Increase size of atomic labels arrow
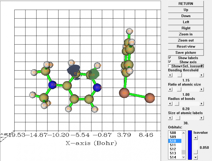 point(201,118)
